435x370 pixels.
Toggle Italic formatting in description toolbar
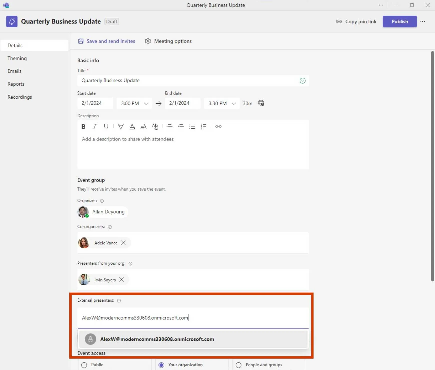tap(95, 127)
